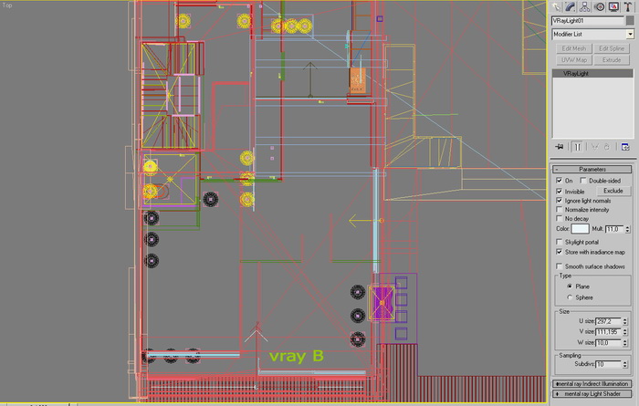Select the Plane light type

pos(570,286)
